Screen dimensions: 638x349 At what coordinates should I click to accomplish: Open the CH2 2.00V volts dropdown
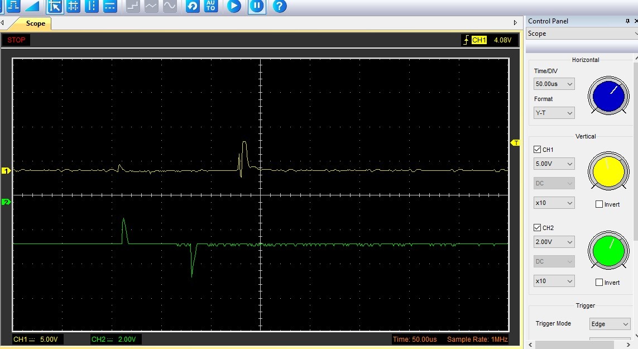554,242
